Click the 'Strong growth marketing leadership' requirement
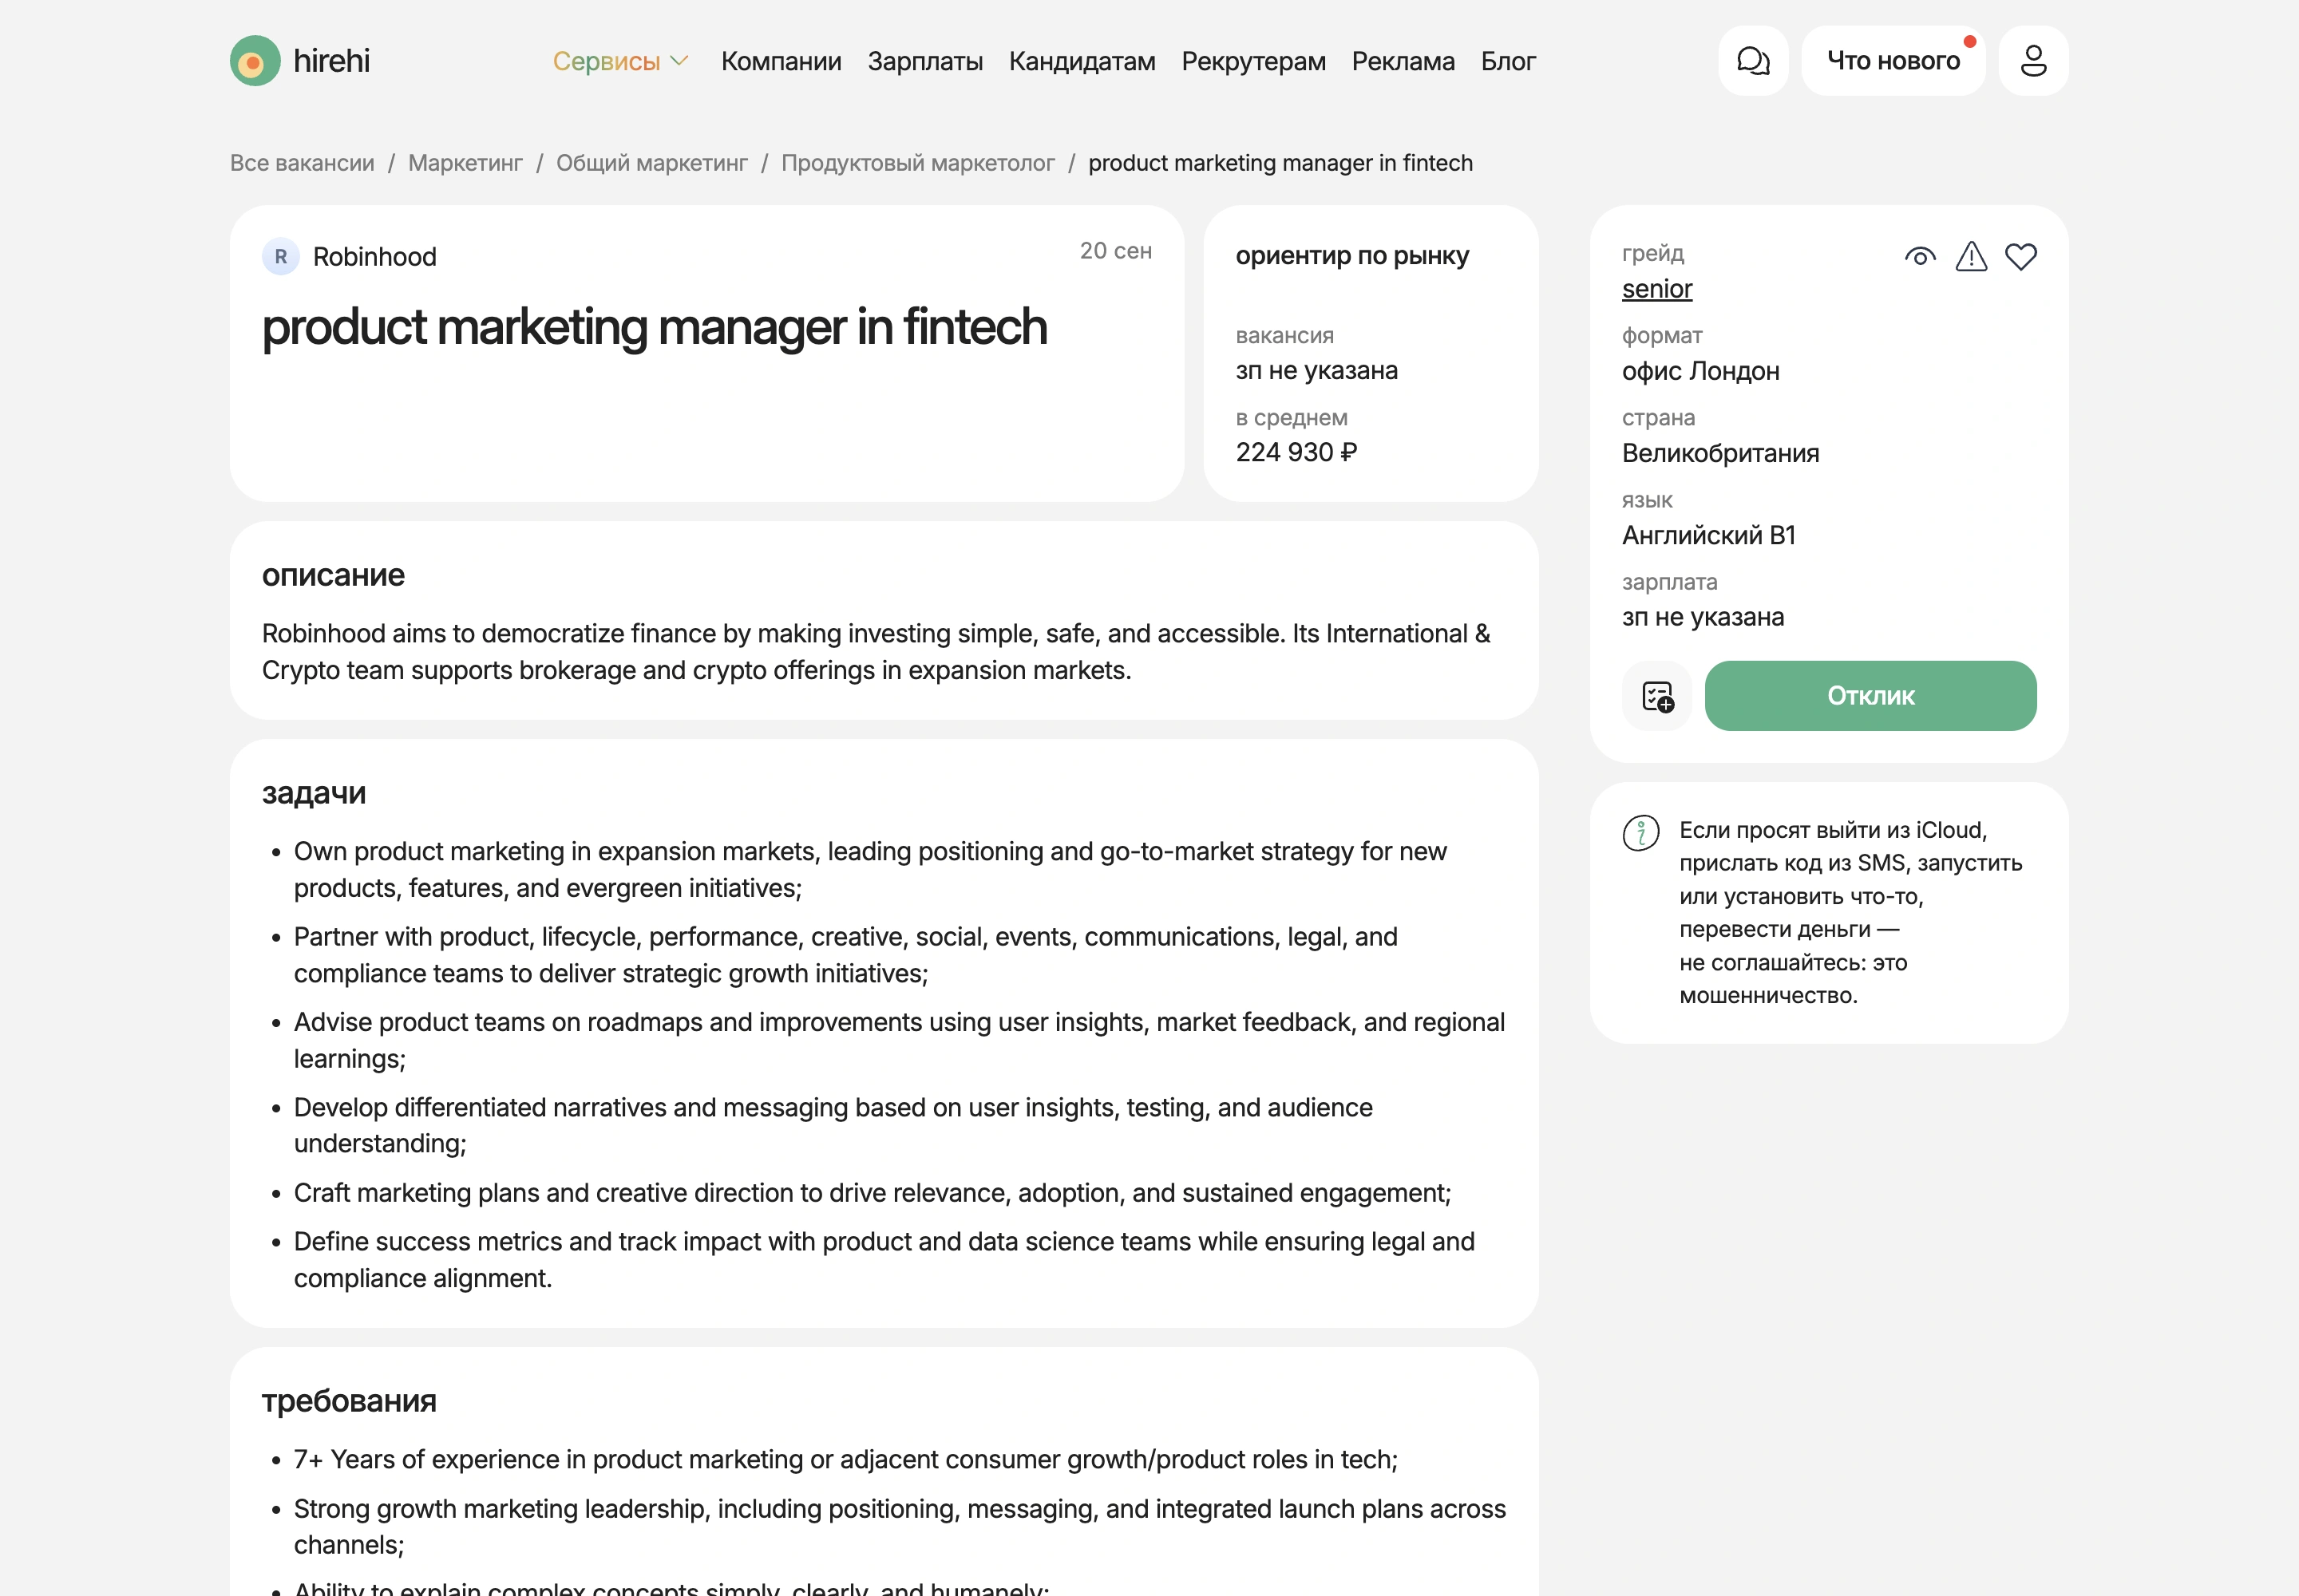2299x1596 pixels. click(x=900, y=1527)
